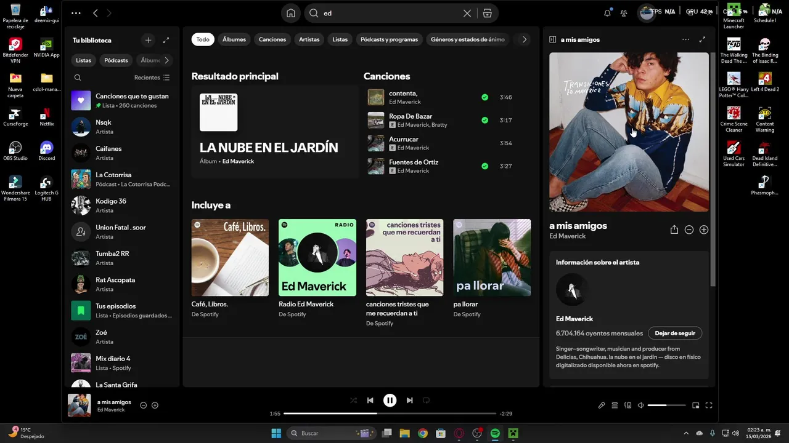
Task: Select Álbumes search filter
Action: coord(234,39)
